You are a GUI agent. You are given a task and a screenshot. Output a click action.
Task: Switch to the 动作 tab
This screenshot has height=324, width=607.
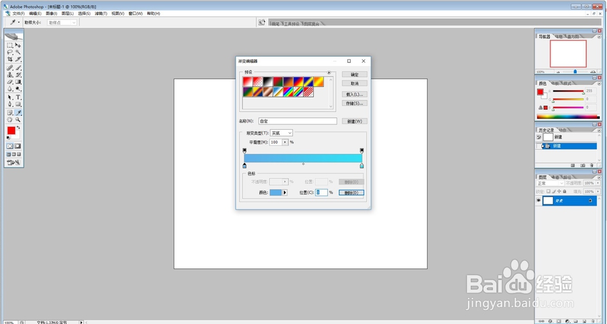pos(563,130)
